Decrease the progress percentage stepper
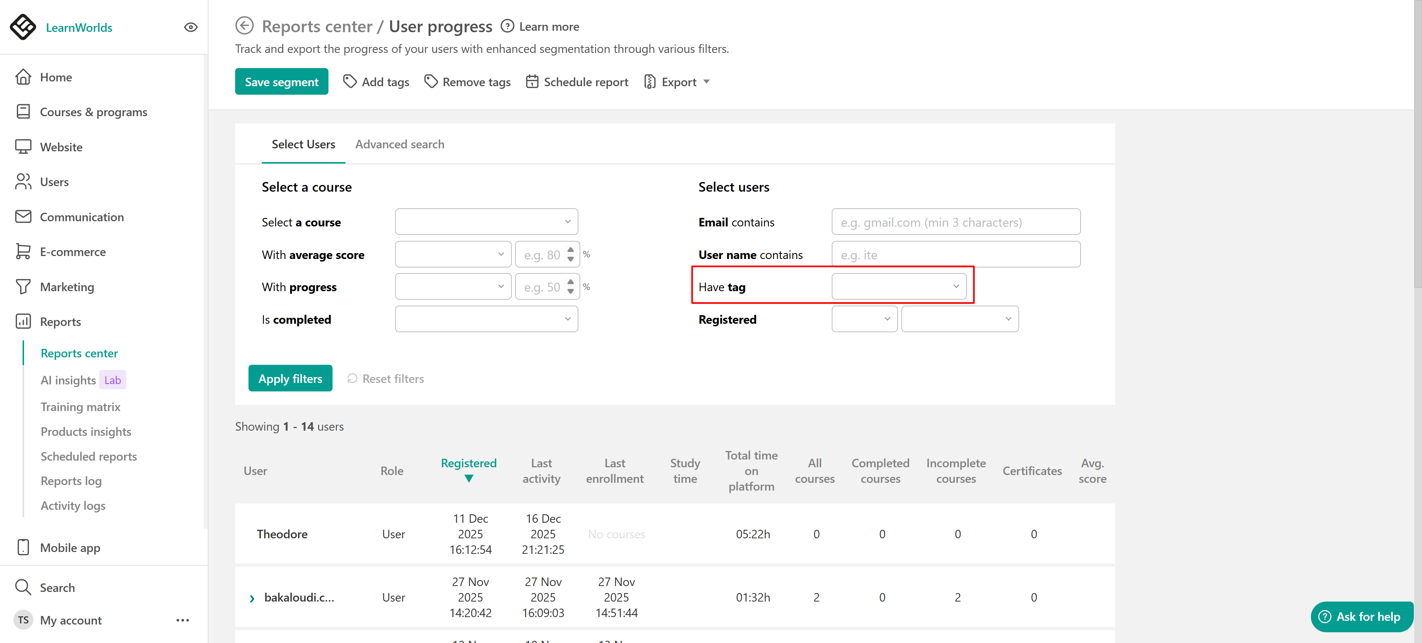The image size is (1422, 643). tap(570, 291)
